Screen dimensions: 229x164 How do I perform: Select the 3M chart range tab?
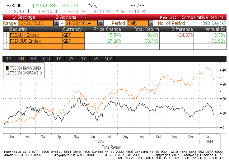click(21, 59)
